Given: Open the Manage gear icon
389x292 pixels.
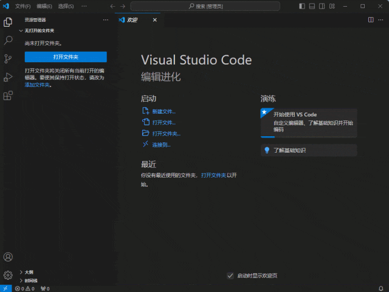Looking at the screenshot, I should [8, 275].
